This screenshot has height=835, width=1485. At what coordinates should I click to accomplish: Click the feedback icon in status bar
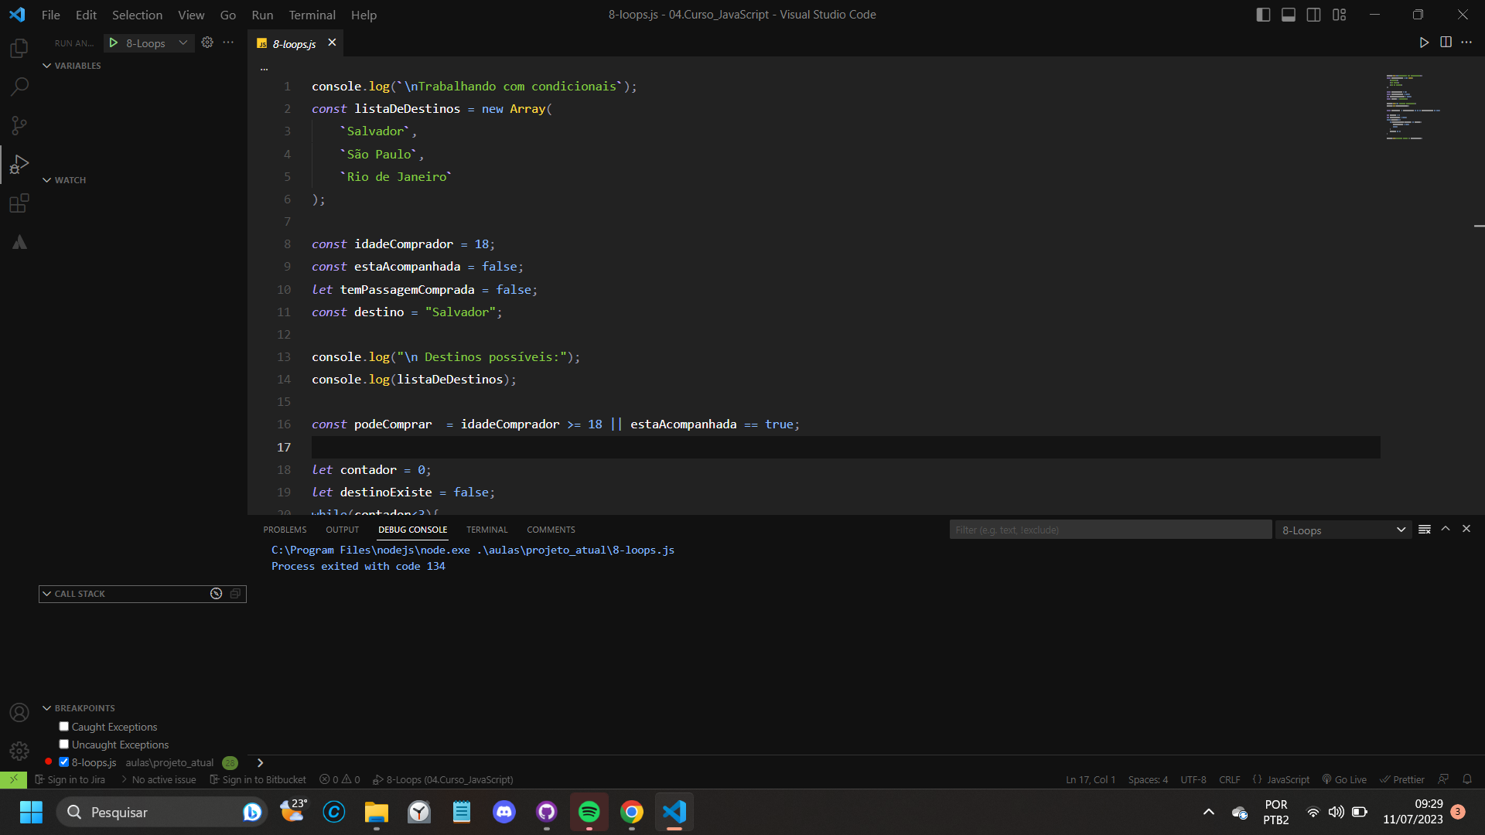1443,779
